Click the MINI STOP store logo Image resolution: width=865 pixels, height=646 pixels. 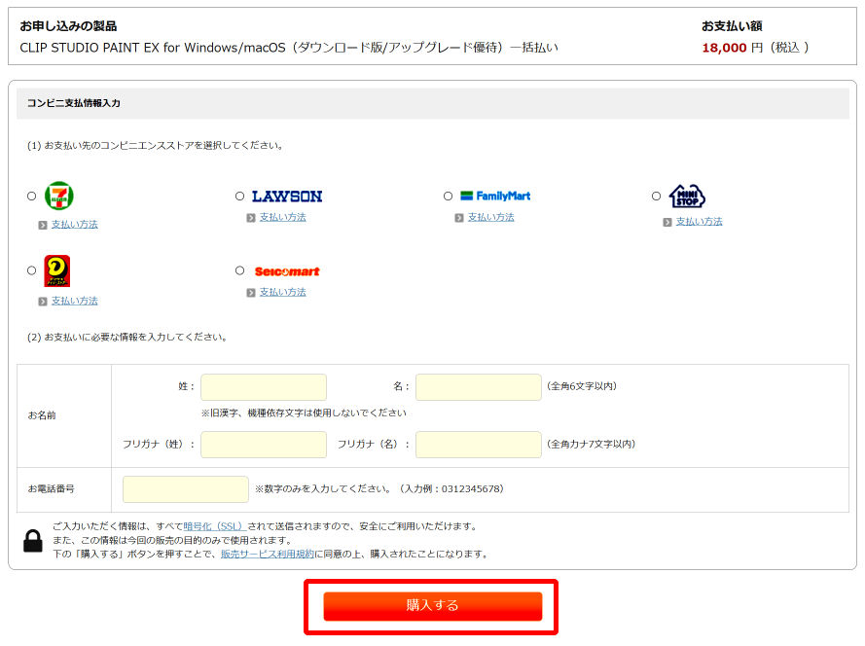coord(687,196)
